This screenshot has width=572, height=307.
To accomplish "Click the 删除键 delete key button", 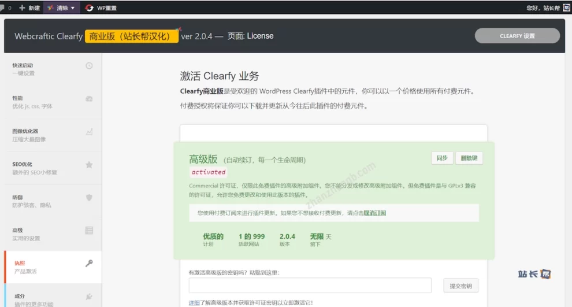I will point(469,158).
